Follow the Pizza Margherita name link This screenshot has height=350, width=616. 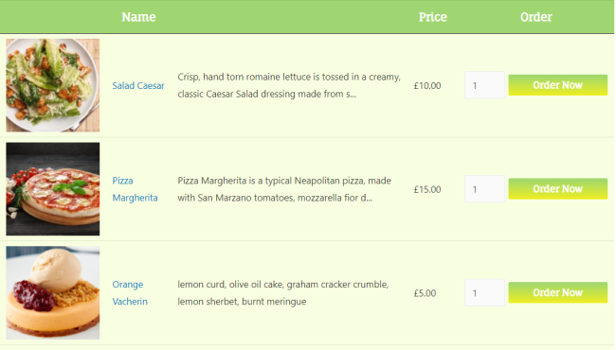pyautogui.click(x=135, y=189)
